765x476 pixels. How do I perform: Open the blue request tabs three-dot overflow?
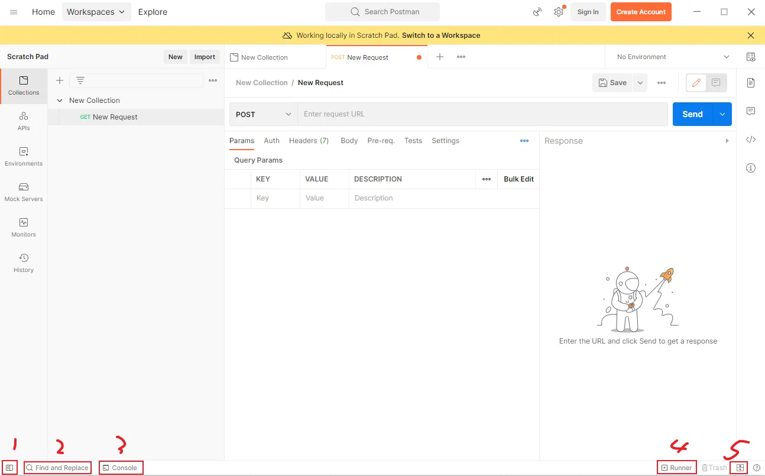(524, 141)
